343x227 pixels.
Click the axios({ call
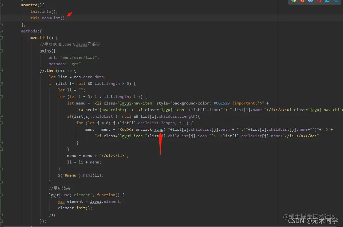point(47,51)
